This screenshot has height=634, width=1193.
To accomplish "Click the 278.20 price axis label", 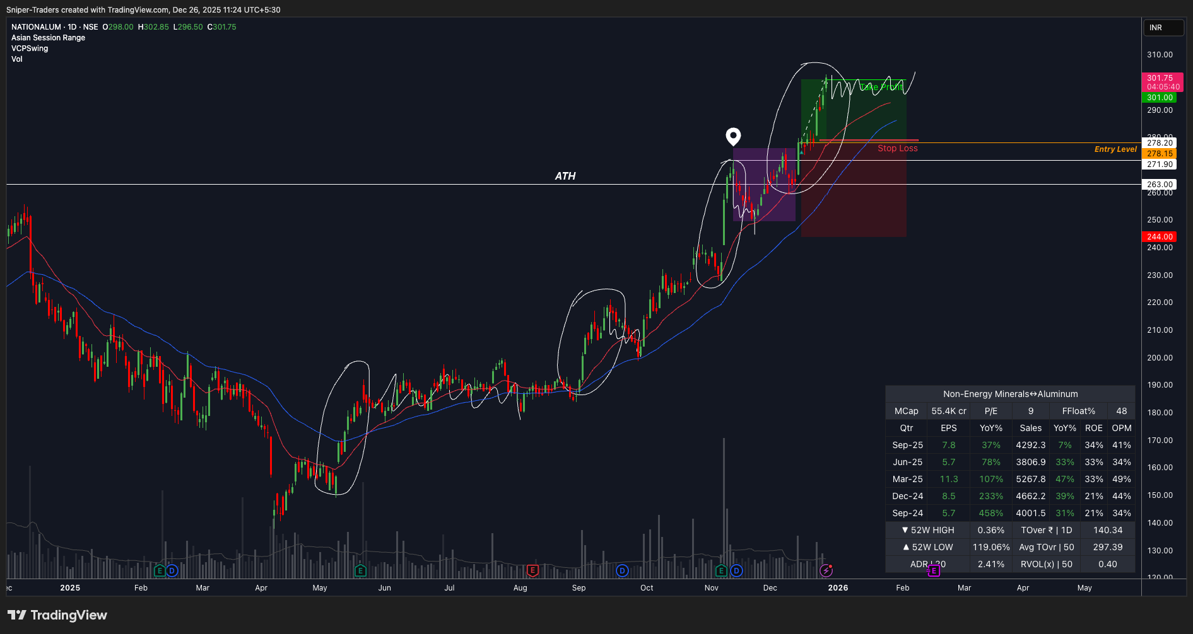I will [1160, 143].
